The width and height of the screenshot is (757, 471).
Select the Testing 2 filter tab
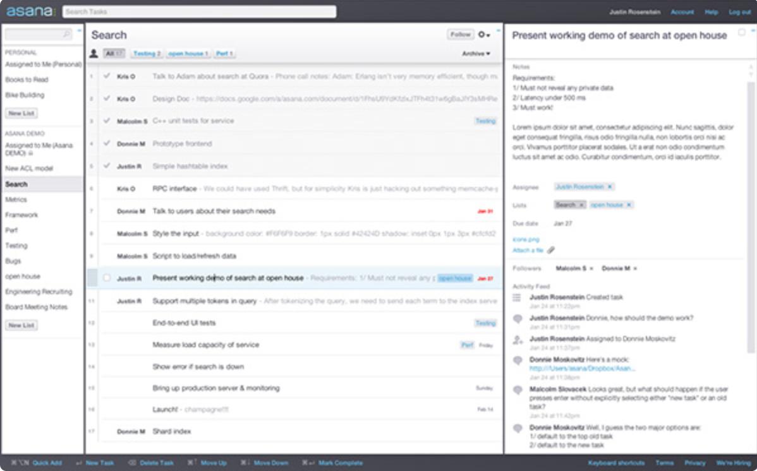pos(147,54)
